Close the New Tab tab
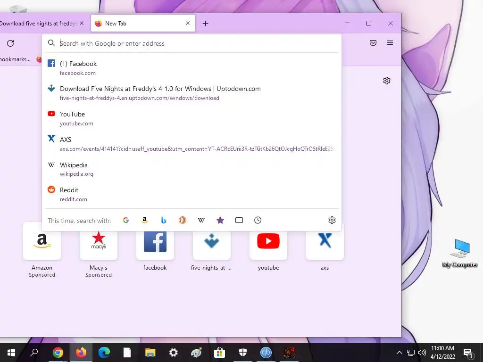 (x=188, y=23)
